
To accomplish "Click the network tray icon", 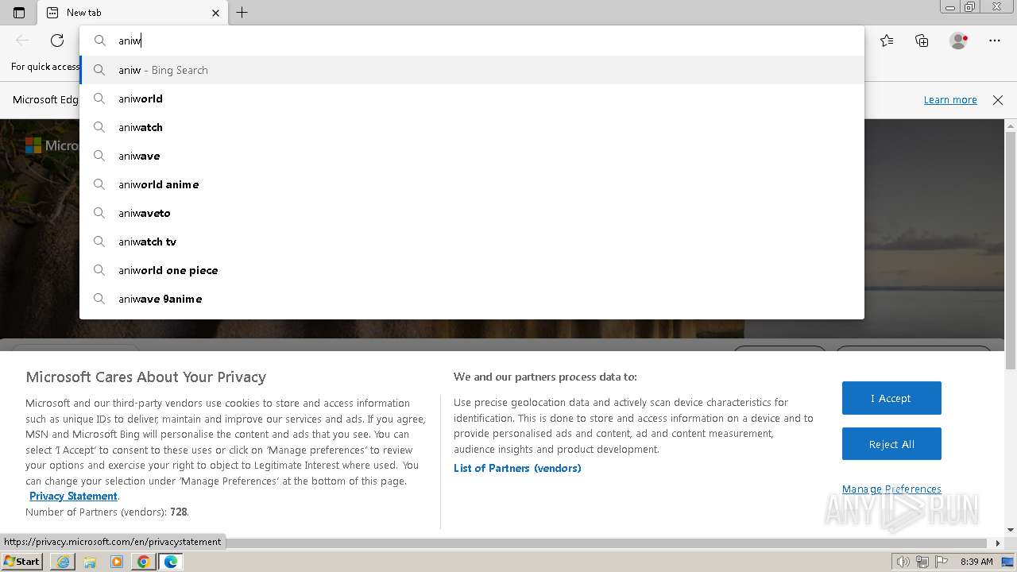I will 922,562.
